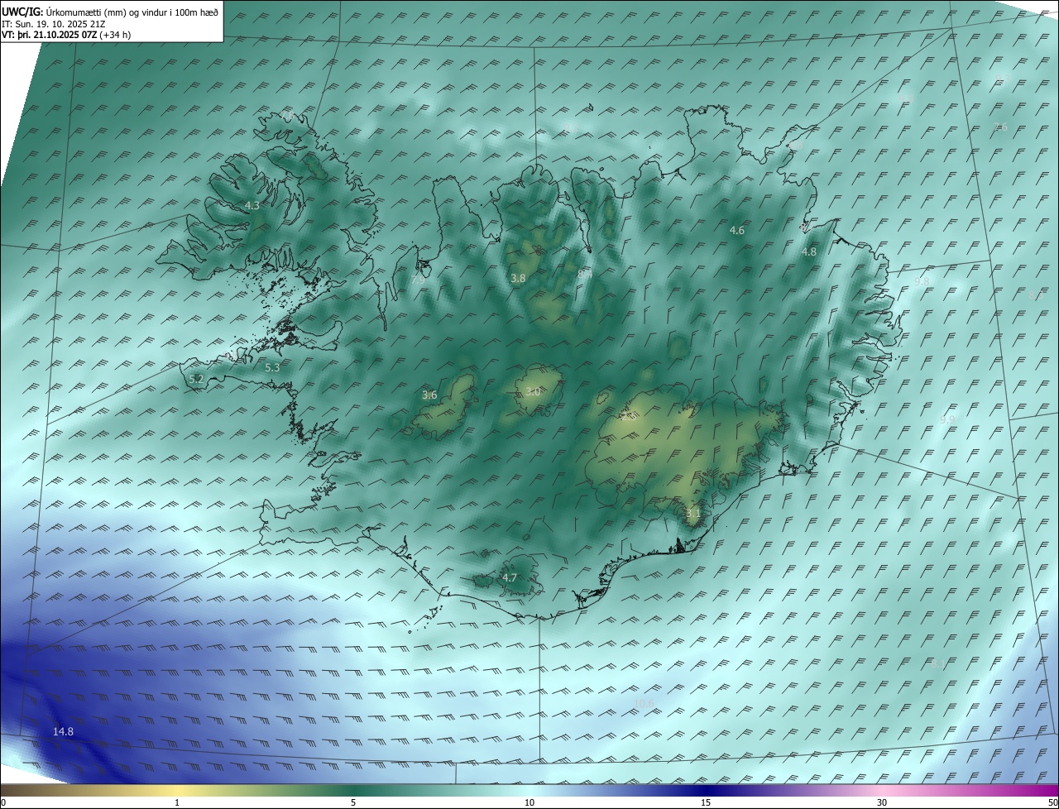Click the 4.7 value near the south coast

click(510, 577)
